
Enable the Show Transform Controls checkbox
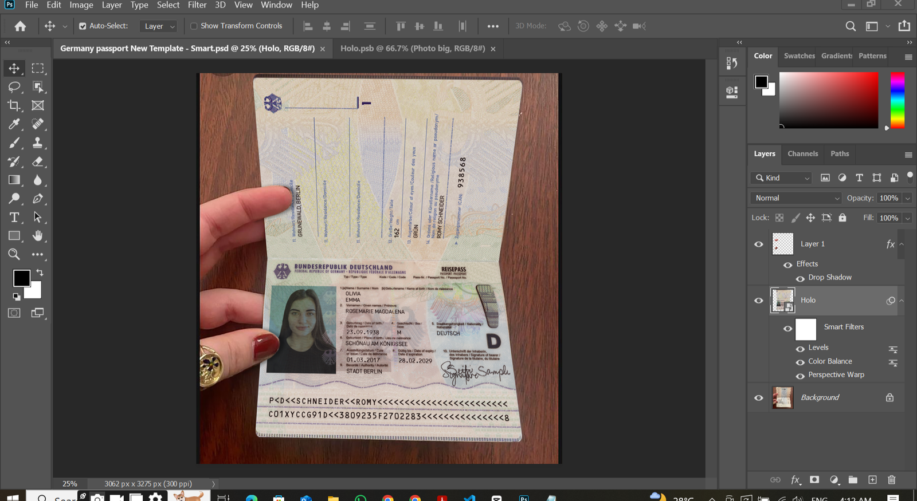click(x=194, y=26)
